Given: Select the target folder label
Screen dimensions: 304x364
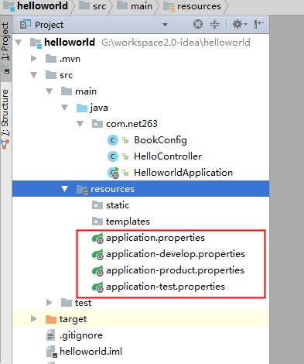Looking at the screenshot, I should (73, 319).
